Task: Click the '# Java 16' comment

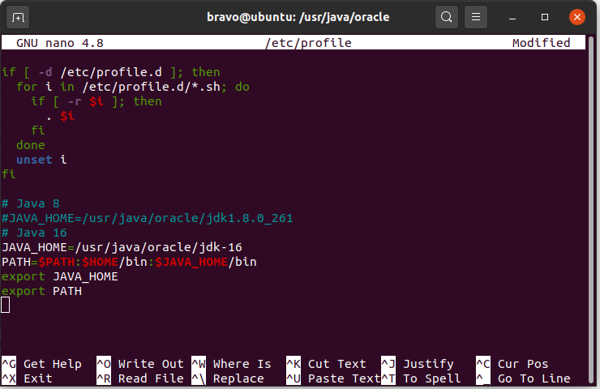Action: [34, 233]
